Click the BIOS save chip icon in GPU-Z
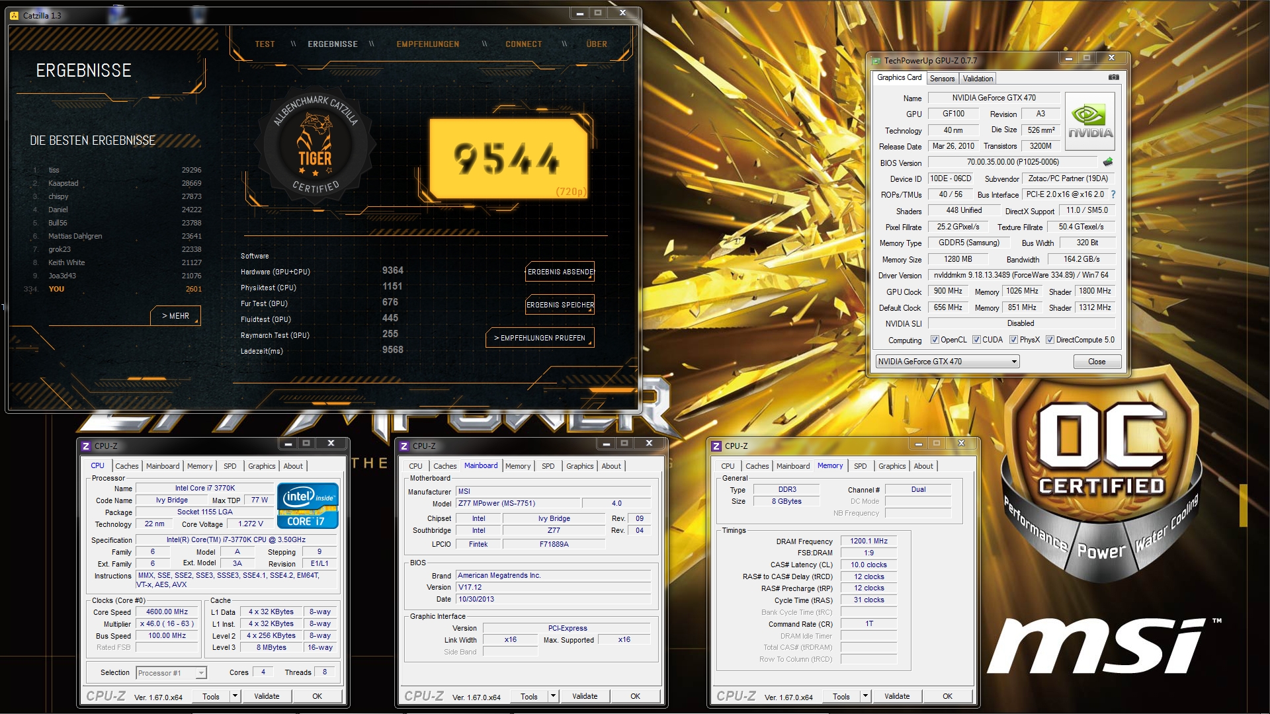Viewport: 1270px width, 714px height. pyautogui.click(x=1108, y=162)
